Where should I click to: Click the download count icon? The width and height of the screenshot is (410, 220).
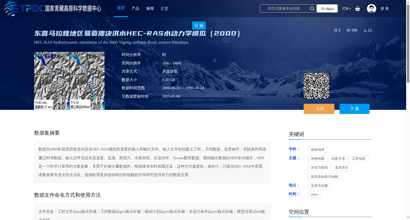coord(365,30)
